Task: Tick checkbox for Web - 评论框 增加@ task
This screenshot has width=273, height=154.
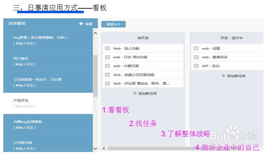Action: coord(107,83)
